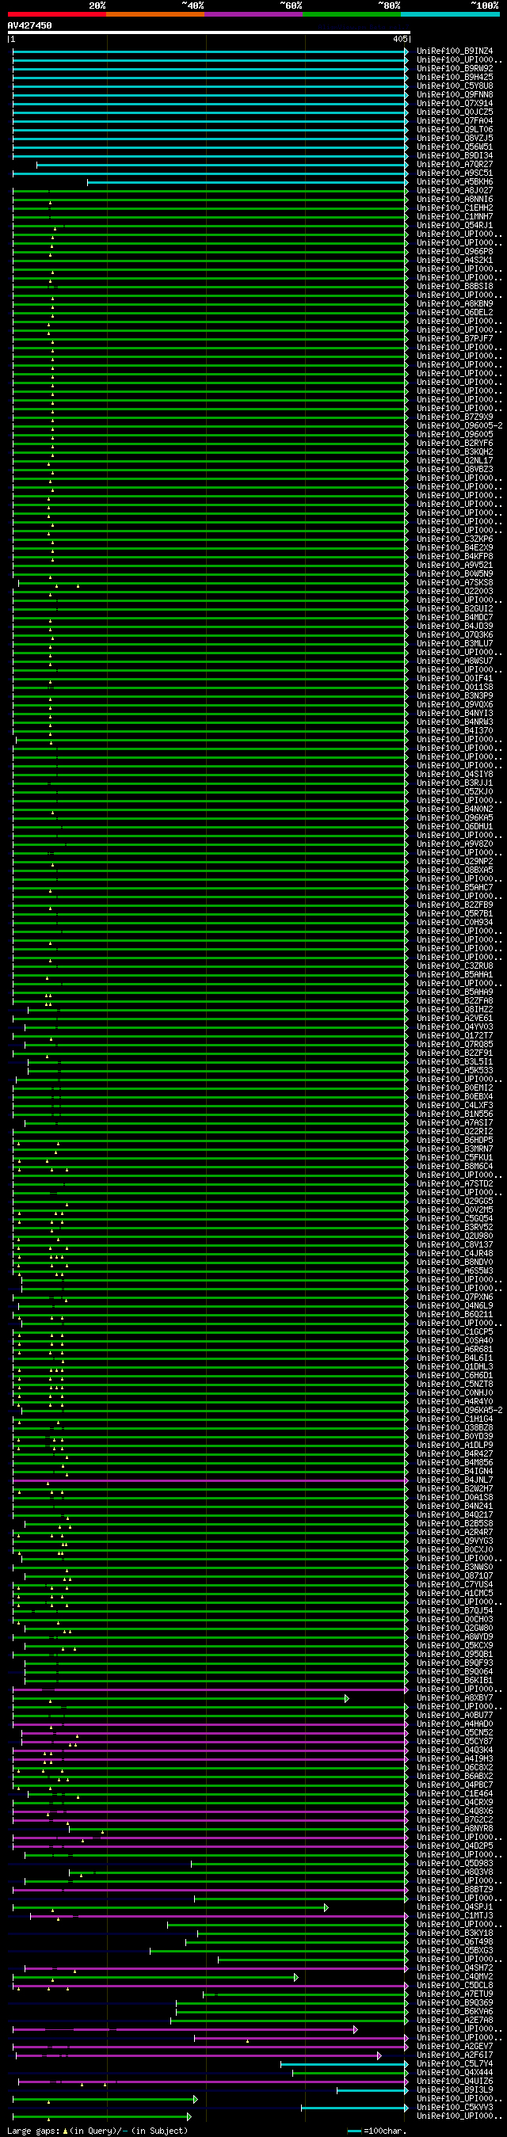The width and height of the screenshot is (507, 2137).
Task: Click the cyan ~100% identity legend segment
Action: 450,14
